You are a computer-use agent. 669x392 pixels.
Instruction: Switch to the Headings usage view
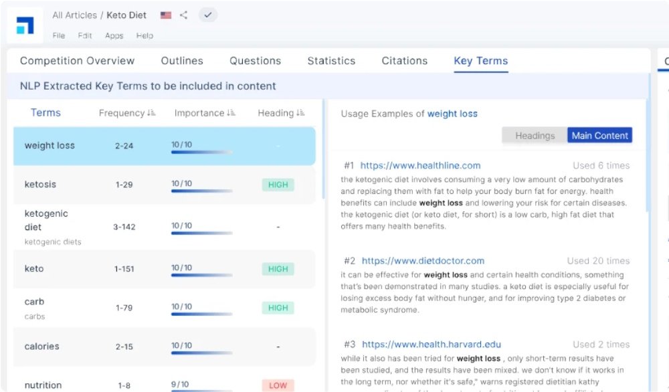pyautogui.click(x=535, y=135)
